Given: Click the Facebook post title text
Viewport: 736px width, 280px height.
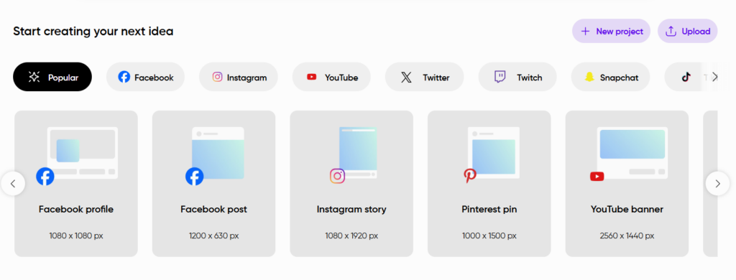Looking at the screenshot, I should [x=213, y=209].
